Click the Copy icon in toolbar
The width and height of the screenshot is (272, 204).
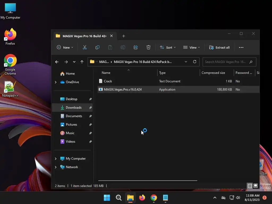97,47
